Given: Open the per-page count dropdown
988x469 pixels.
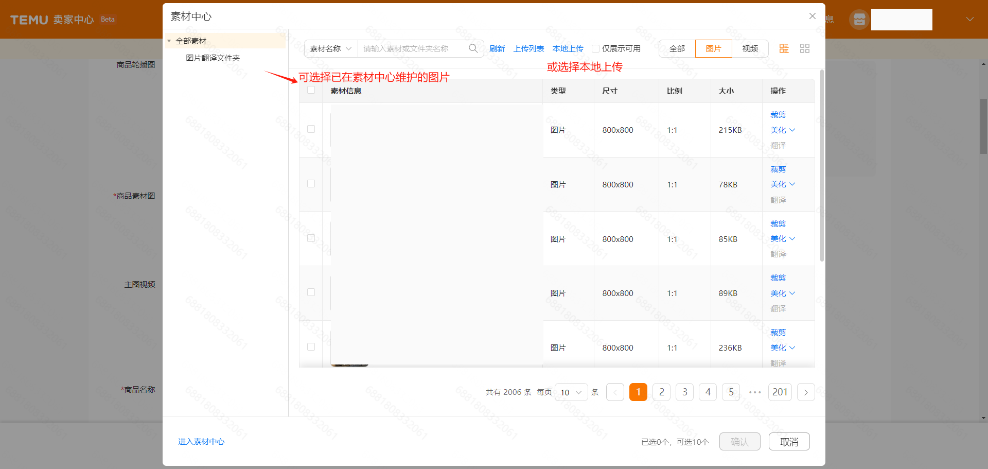Looking at the screenshot, I should pyautogui.click(x=571, y=392).
